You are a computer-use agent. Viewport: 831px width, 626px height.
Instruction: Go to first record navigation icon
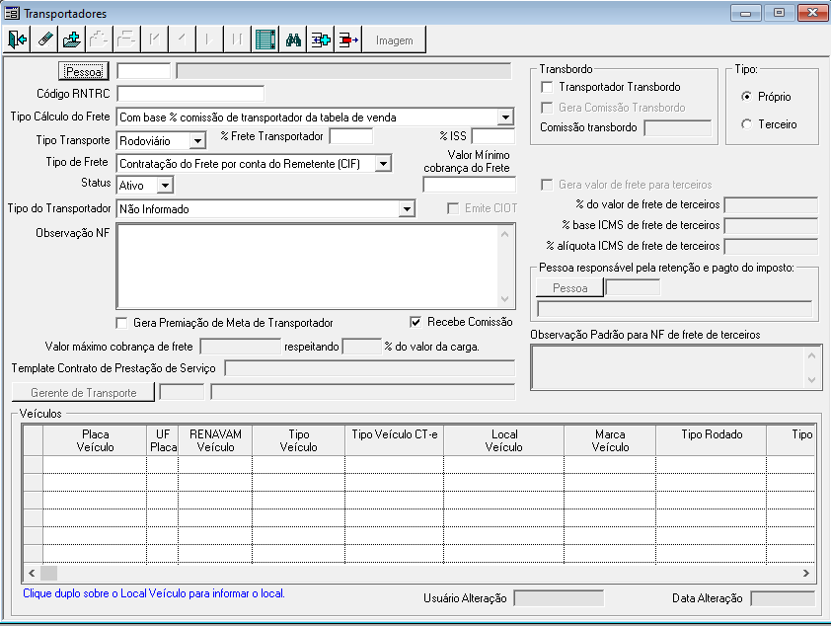pos(154,39)
